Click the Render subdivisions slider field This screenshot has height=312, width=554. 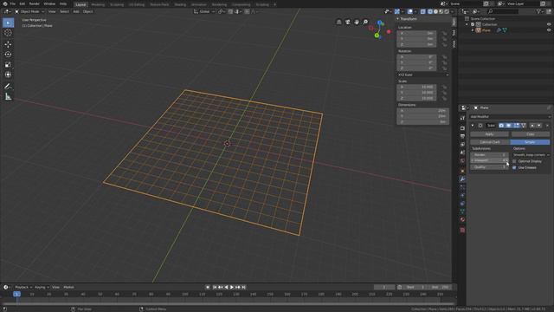(489, 155)
